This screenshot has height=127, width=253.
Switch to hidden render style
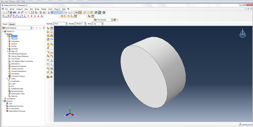(88, 12)
